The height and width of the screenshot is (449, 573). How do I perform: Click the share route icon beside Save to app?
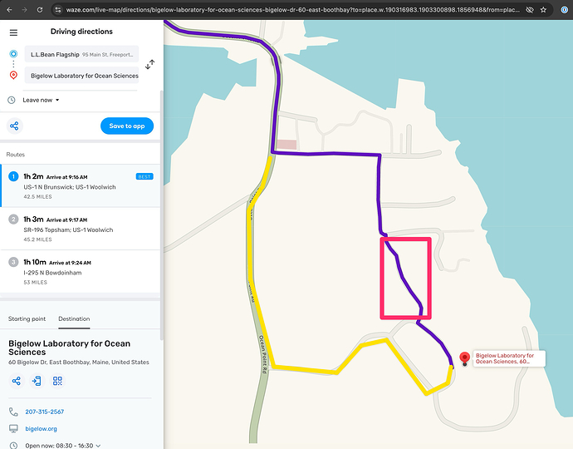click(14, 126)
